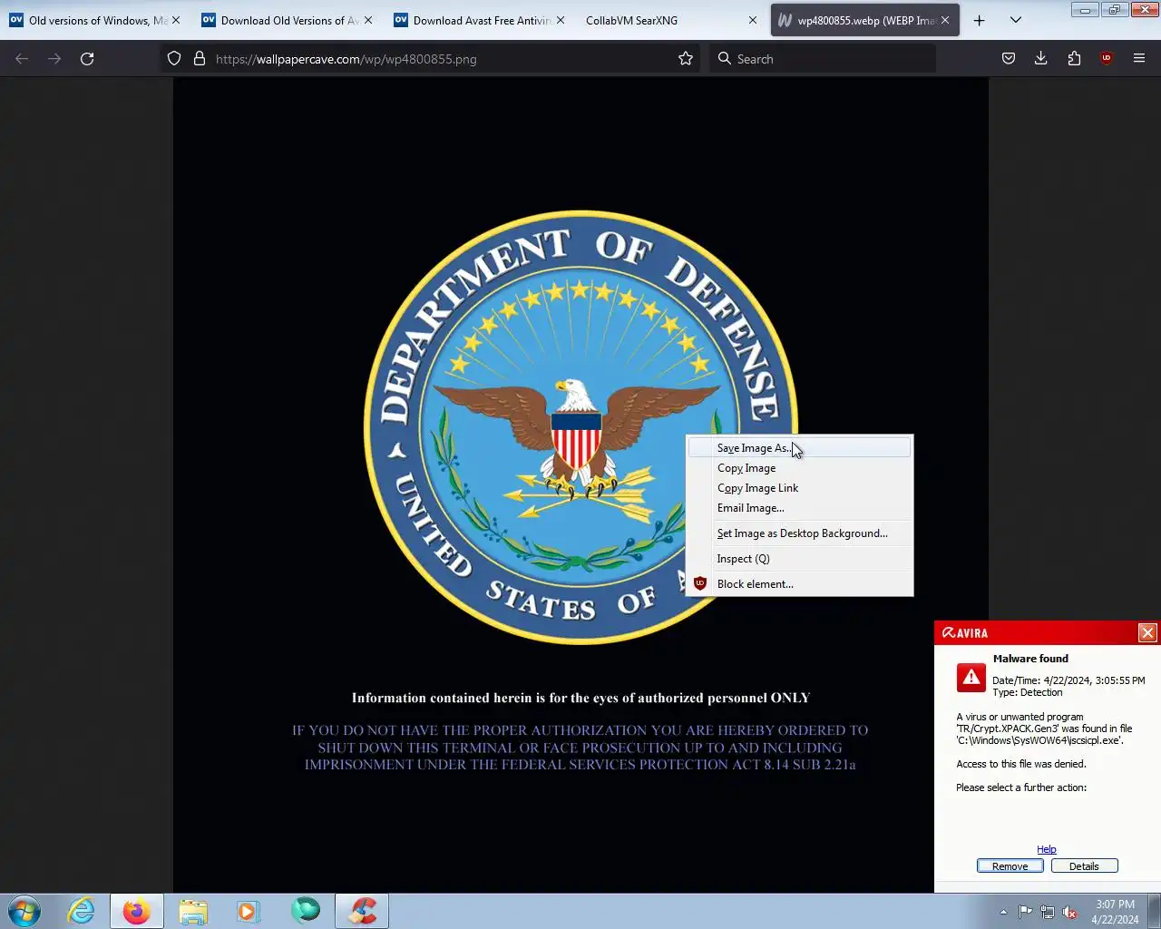Expand the list all tabs chevron

[1016, 20]
